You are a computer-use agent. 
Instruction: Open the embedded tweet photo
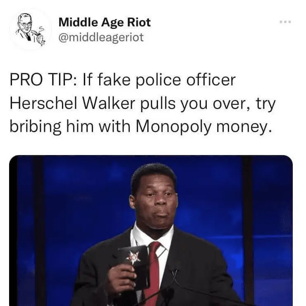tap(151, 231)
